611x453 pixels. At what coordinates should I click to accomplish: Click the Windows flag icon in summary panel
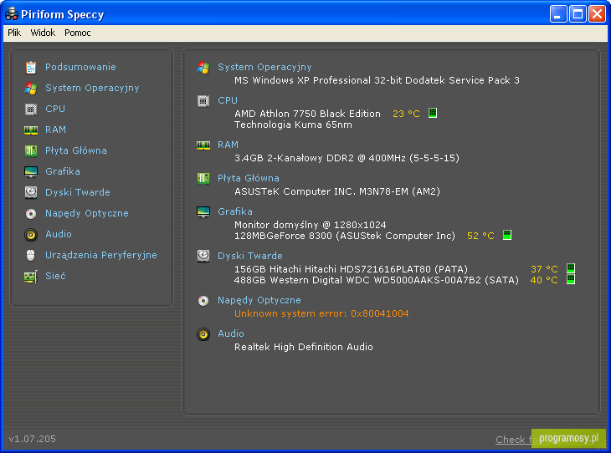203,68
